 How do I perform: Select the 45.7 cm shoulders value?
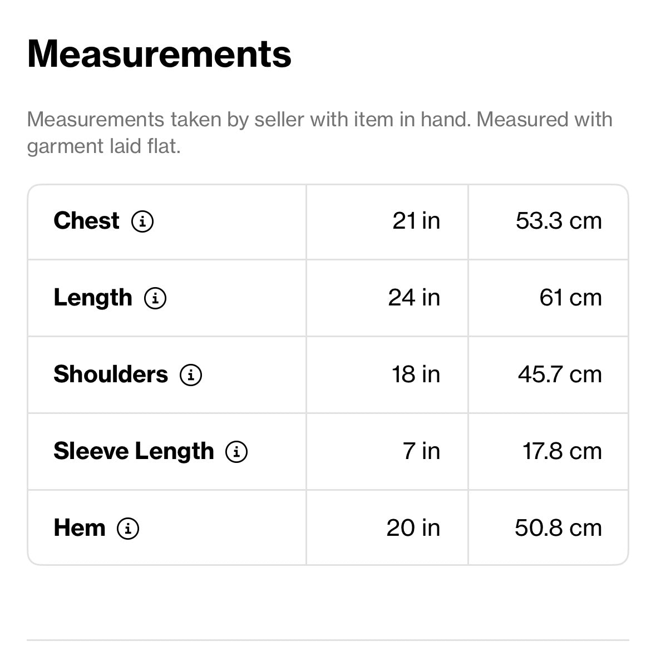(x=559, y=374)
